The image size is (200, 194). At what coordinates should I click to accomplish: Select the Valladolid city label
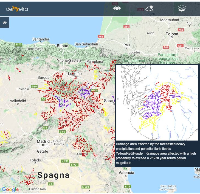(x=18, y=101)
